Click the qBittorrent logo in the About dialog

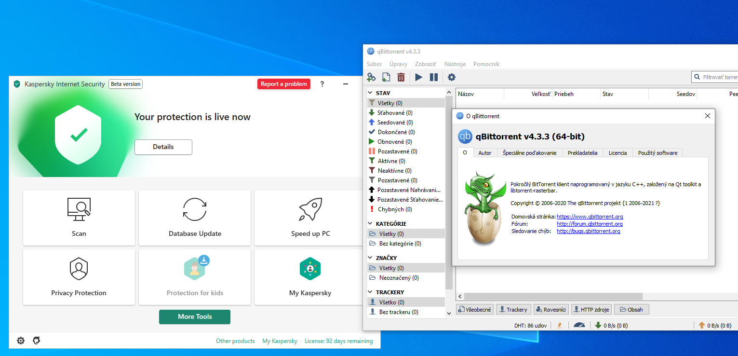click(x=465, y=137)
